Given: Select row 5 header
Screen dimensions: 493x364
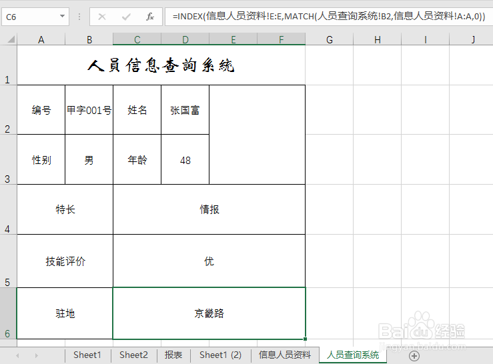Looking at the screenshot, I should click(8, 261).
